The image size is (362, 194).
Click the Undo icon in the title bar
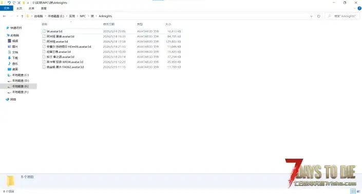[x=9, y=3]
